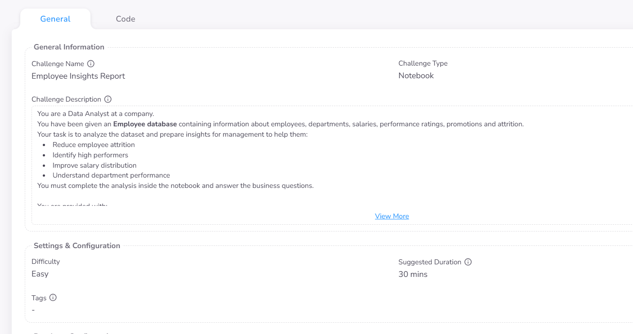This screenshot has height=334, width=633.
Task: Click the General Information section heading
Action: [x=69, y=47]
